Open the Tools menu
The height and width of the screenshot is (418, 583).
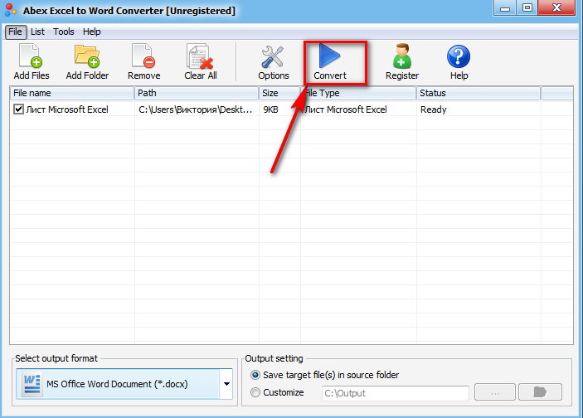[64, 32]
